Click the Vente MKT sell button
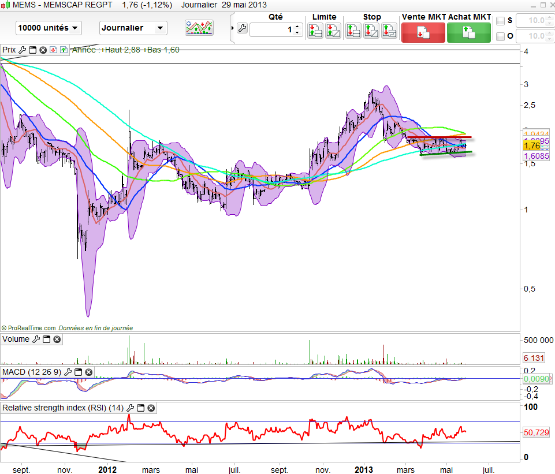Image resolution: width=555 pixels, height=474 pixels. point(423,32)
